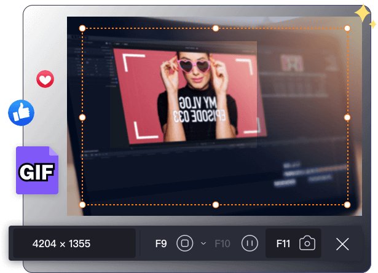378x273 pixels.
Task: Click the pause recording button next to F10
Action: pyautogui.click(x=250, y=243)
